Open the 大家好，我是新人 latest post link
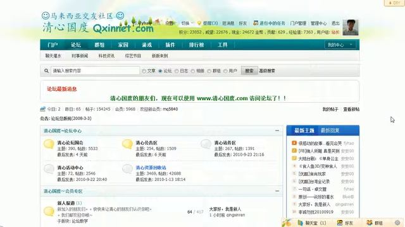Image resolution: width=405 pixels, height=227 pixels. 225,209
